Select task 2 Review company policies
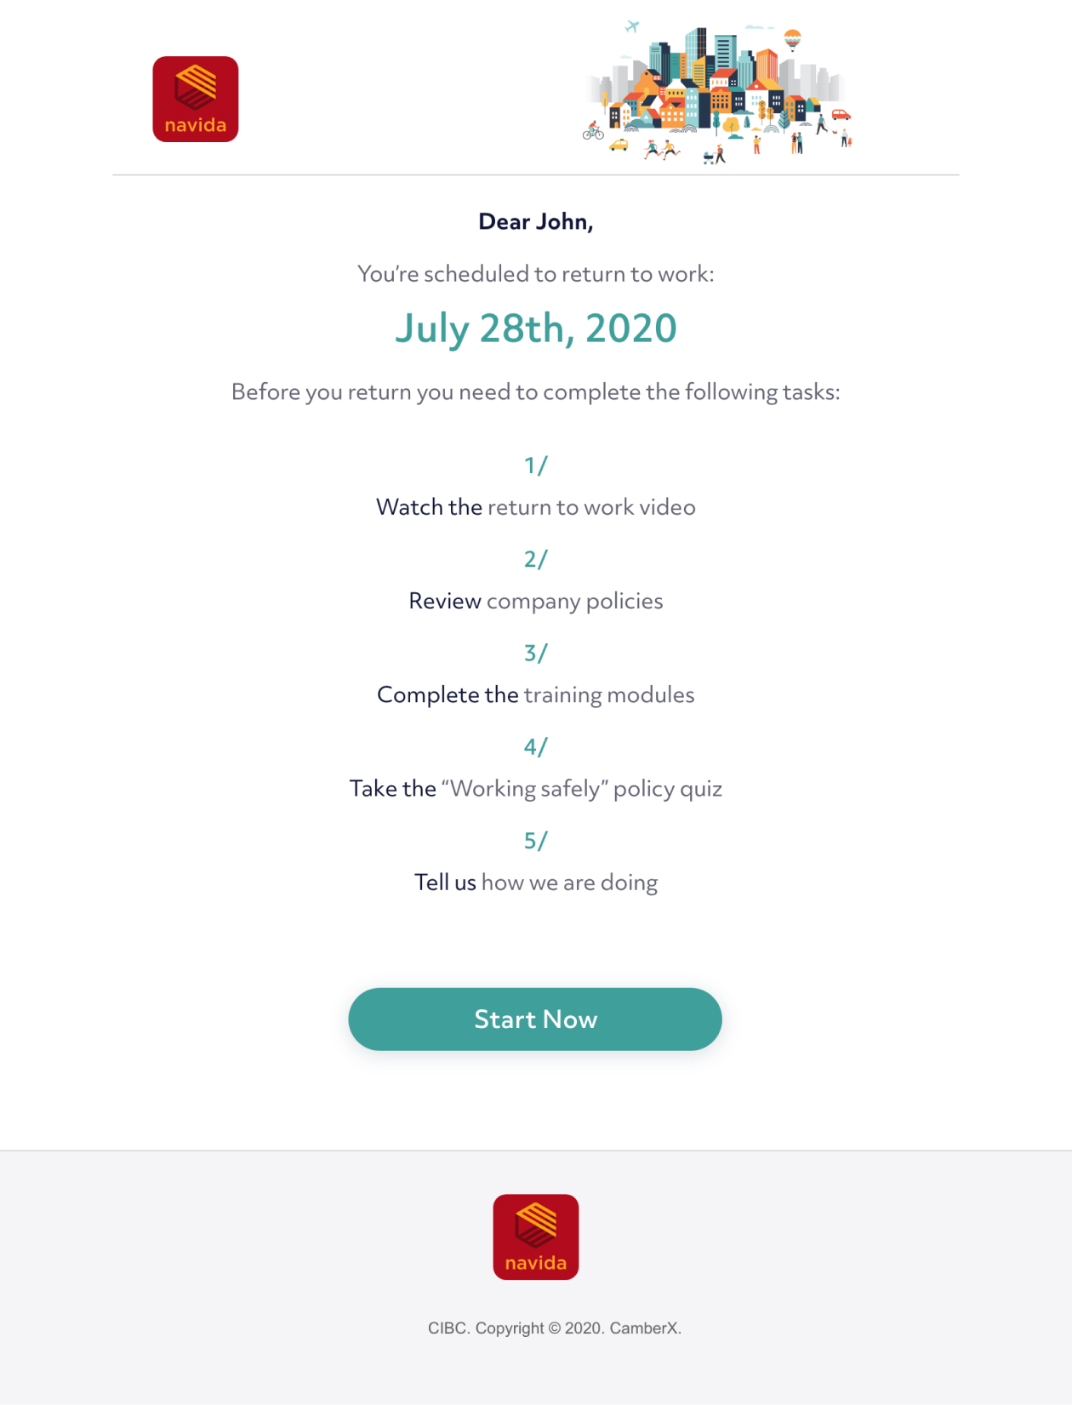 click(535, 600)
